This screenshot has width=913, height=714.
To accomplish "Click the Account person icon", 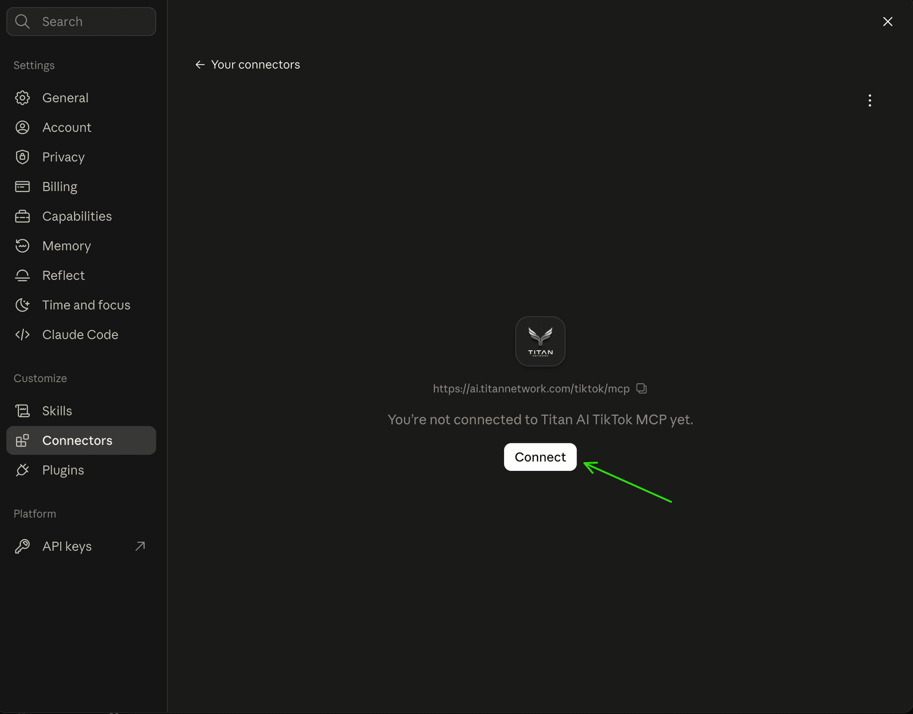I will (x=22, y=127).
